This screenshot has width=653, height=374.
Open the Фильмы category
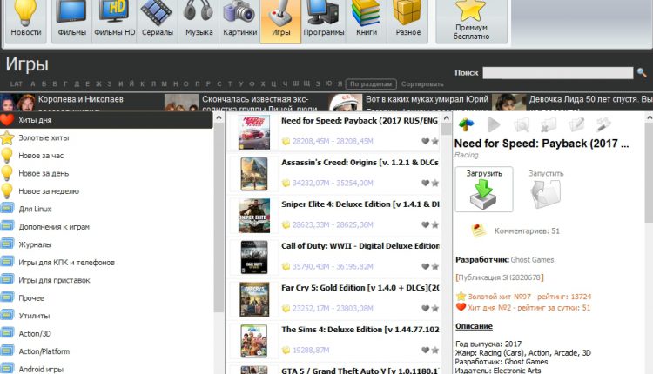[71, 21]
